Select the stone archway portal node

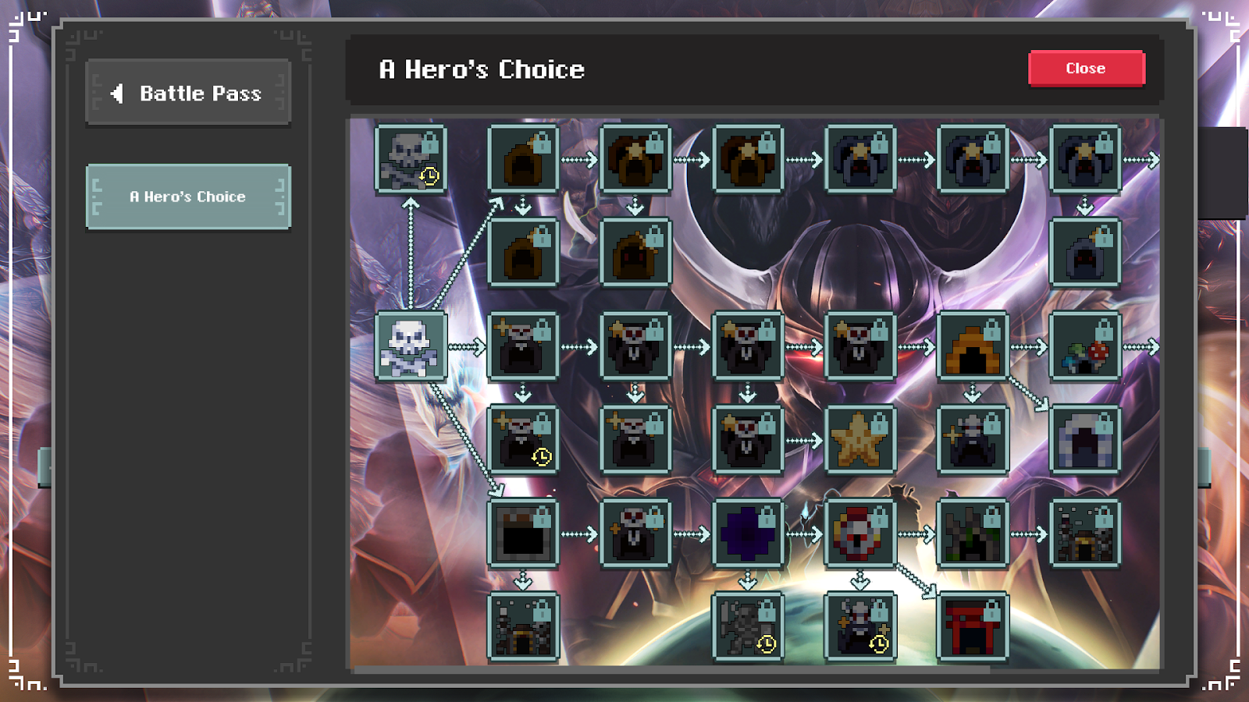tap(1085, 440)
